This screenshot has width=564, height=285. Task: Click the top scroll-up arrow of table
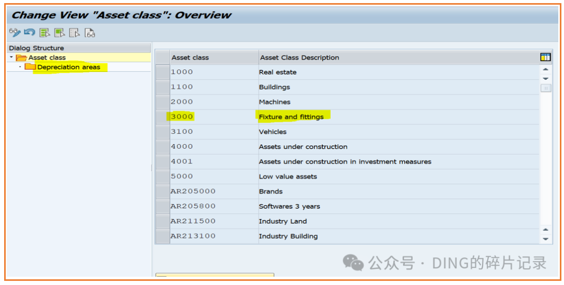tap(546, 69)
